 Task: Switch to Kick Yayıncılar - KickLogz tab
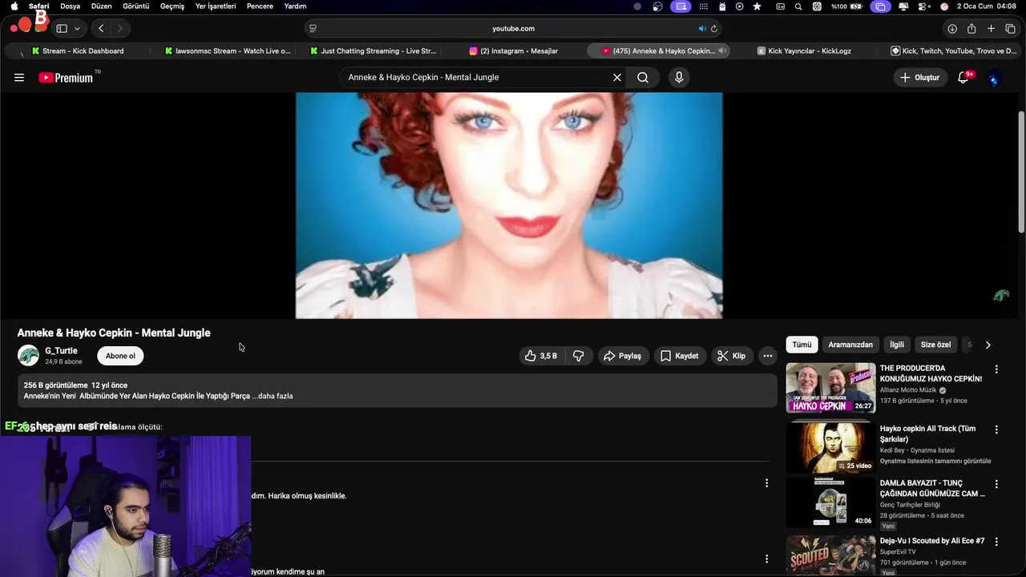pyautogui.click(x=803, y=50)
